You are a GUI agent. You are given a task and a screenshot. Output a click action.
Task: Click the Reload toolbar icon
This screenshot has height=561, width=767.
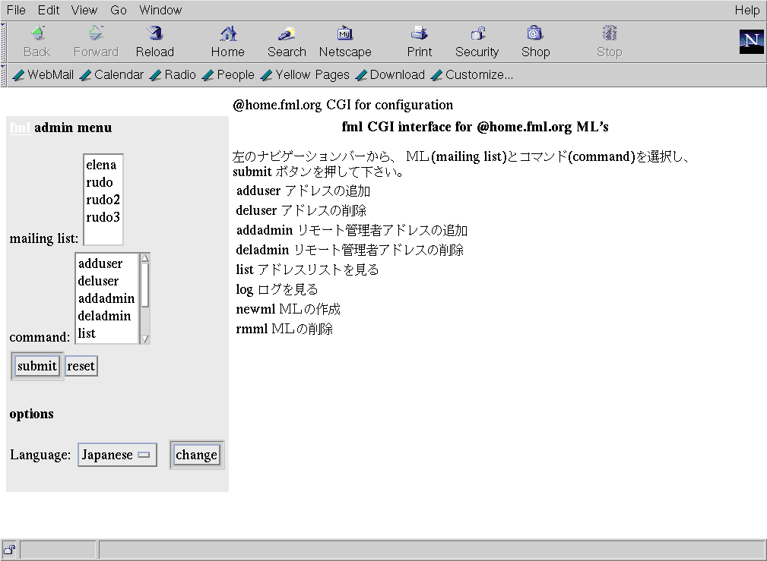click(155, 34)
